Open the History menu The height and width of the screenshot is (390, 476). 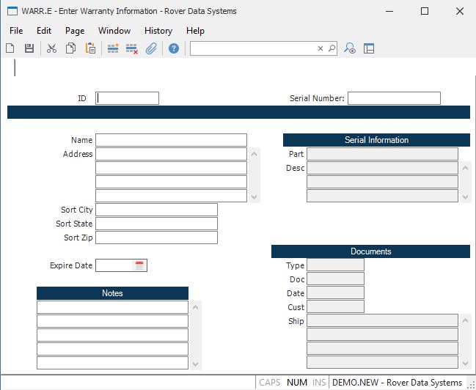(x=158, y=31)
